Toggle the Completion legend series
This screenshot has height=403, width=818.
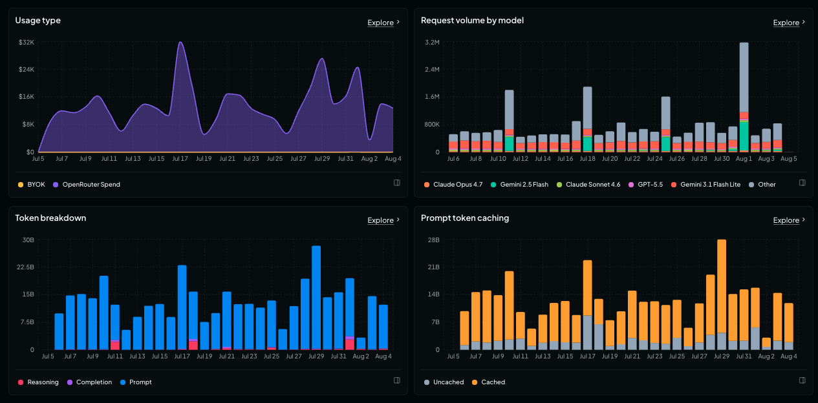89,382
